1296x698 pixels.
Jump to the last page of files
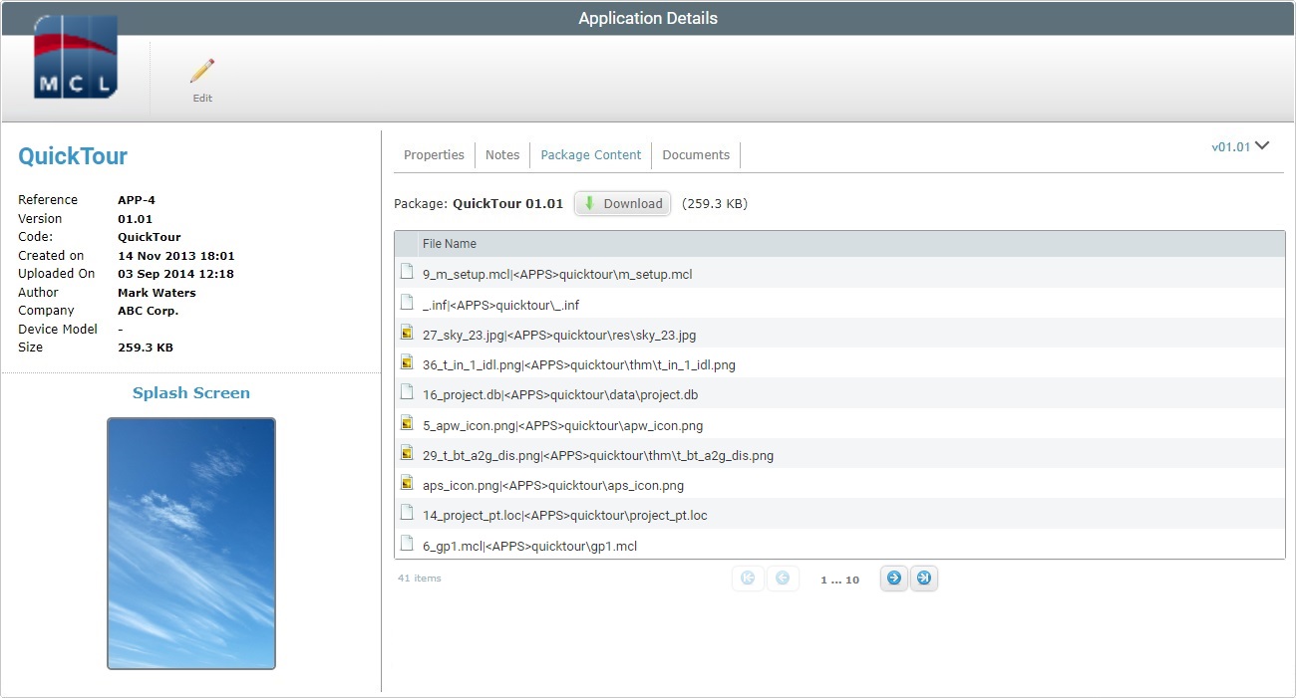point(924,578)
